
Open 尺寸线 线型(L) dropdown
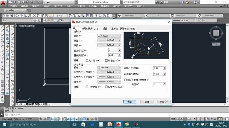pos(109,40)
